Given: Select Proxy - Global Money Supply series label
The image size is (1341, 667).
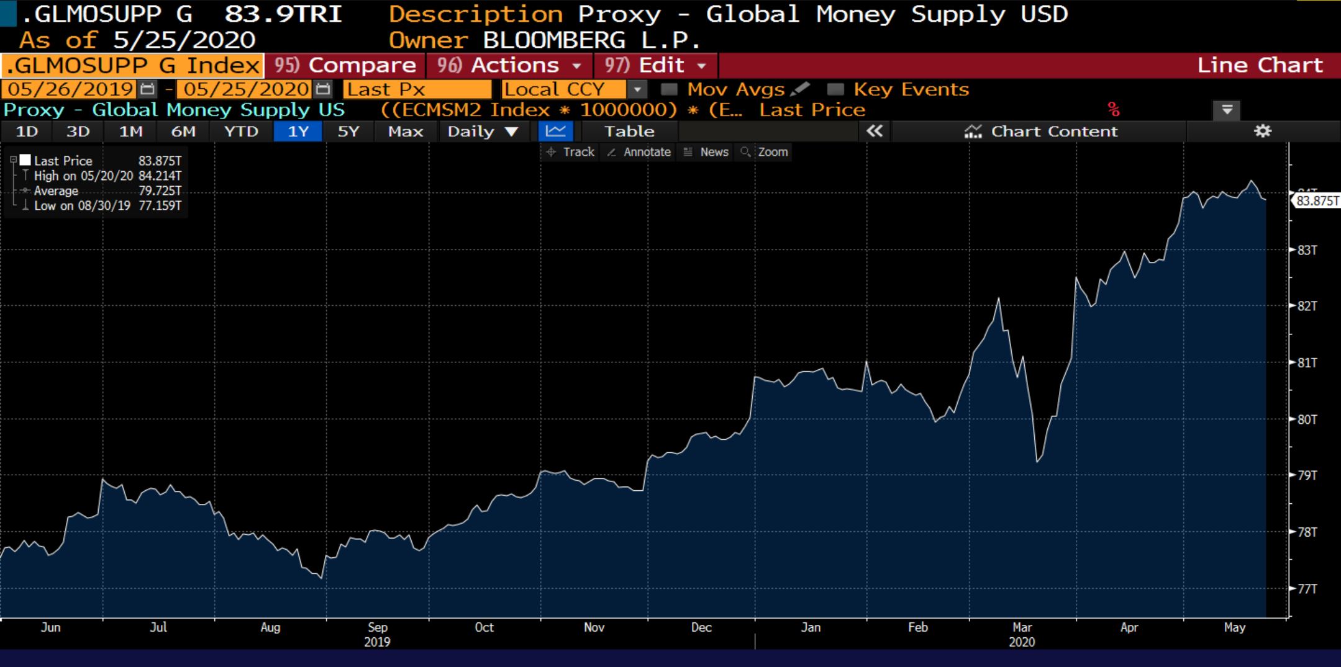Looking at the screenshot, I should point(174,110).
